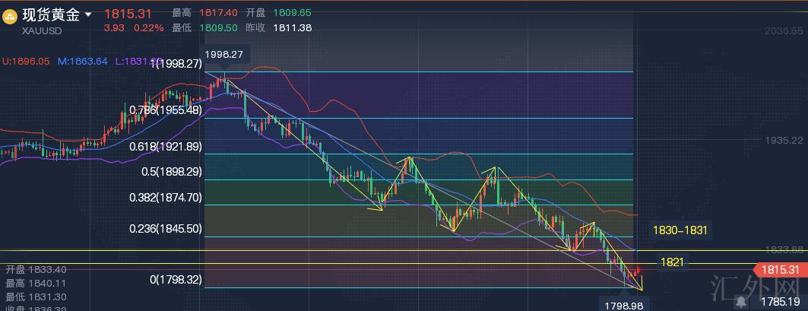
Task: Select the 现货黄金 instrument title
Action: (51, 14)
